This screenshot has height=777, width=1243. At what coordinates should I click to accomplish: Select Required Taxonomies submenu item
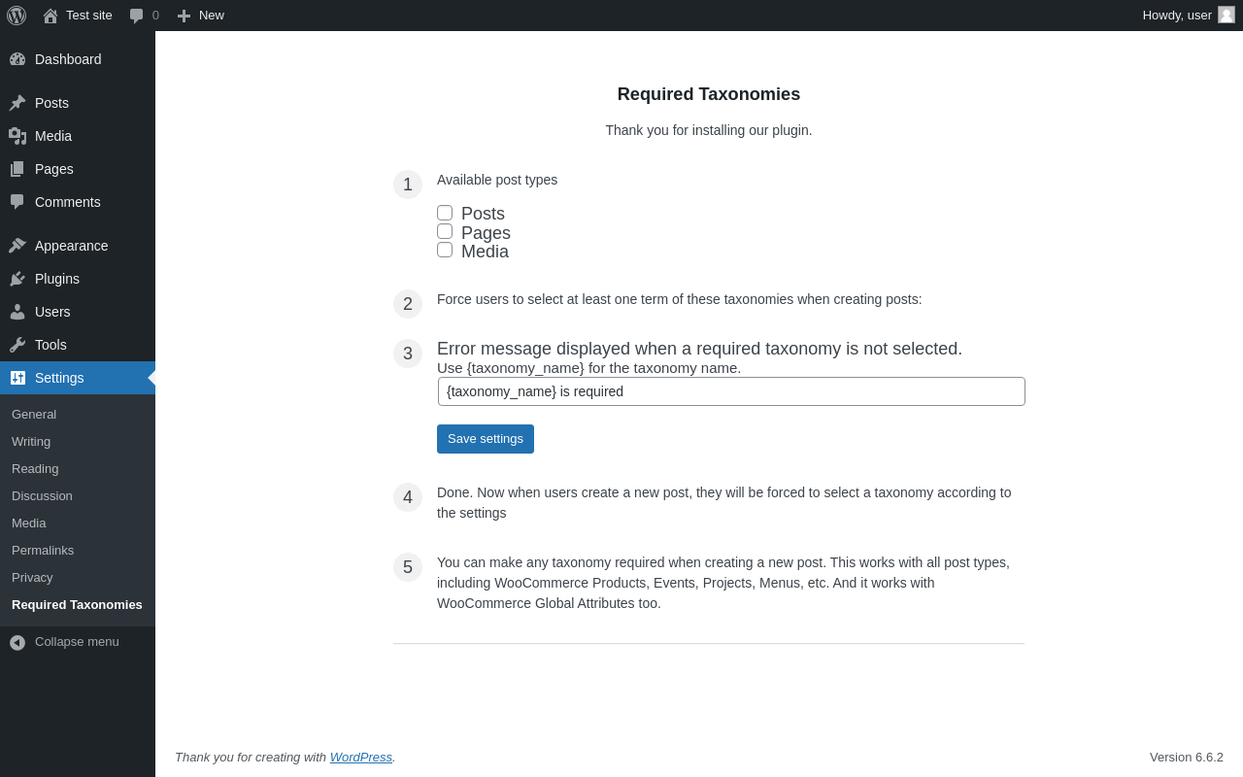click(x=78, y=604)
